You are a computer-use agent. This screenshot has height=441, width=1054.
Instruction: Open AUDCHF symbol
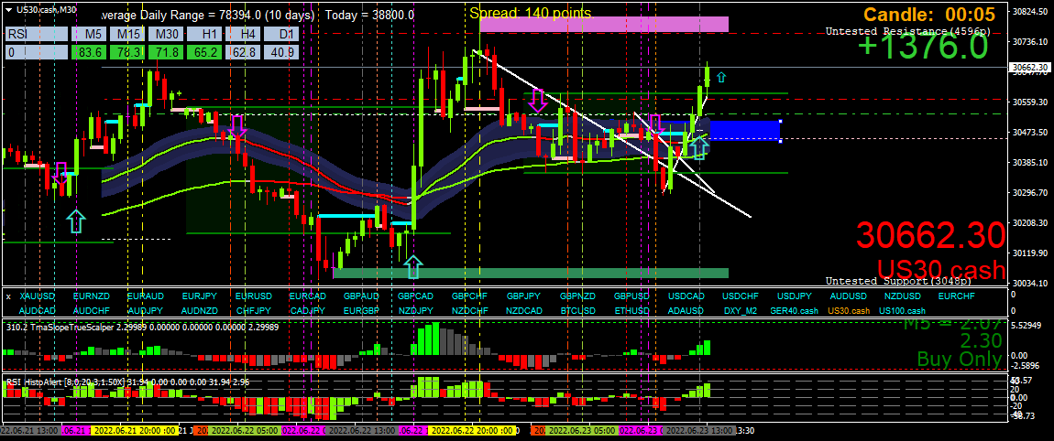[92, 311]
